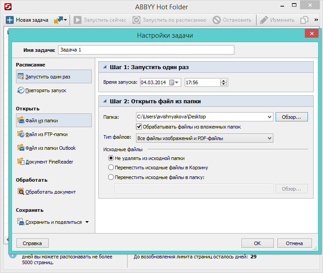323x273 pixels.
Task: Click the dialog resize grip corner
Action: pyautogui.click(x=315, y=249)
